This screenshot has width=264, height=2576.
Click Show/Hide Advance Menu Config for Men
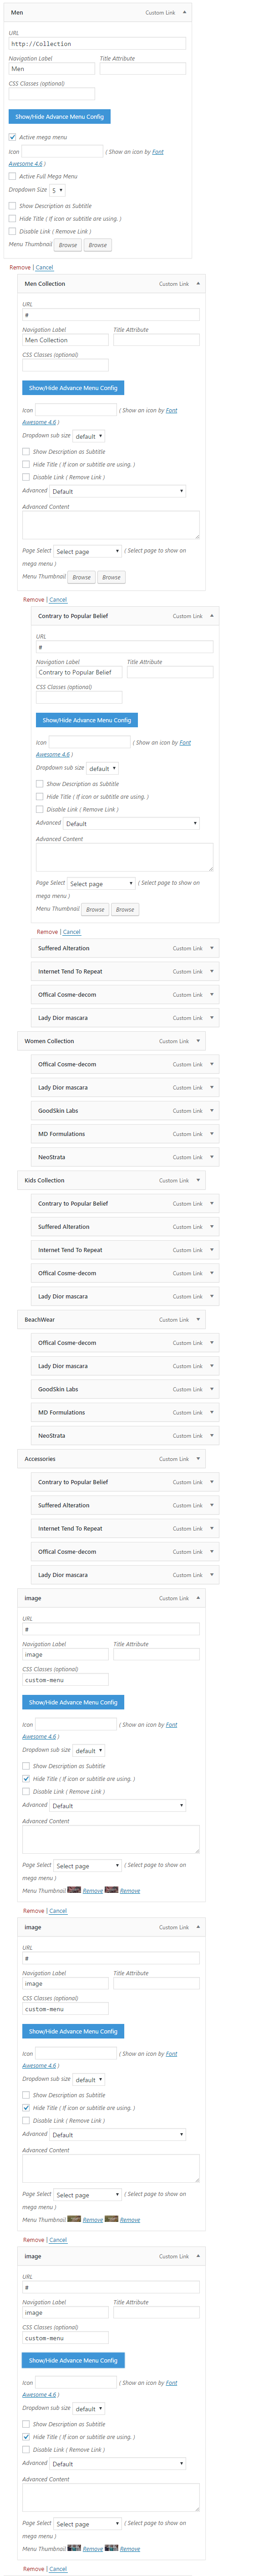[59, 116]
